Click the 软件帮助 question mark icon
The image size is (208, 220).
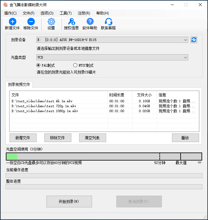point(90,22)
